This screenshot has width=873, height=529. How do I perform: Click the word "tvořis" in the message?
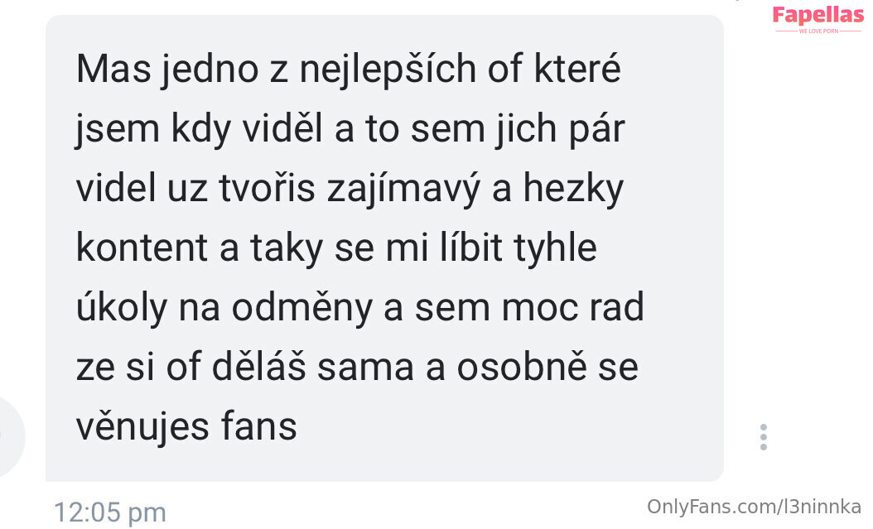click(x=268, y=188)
